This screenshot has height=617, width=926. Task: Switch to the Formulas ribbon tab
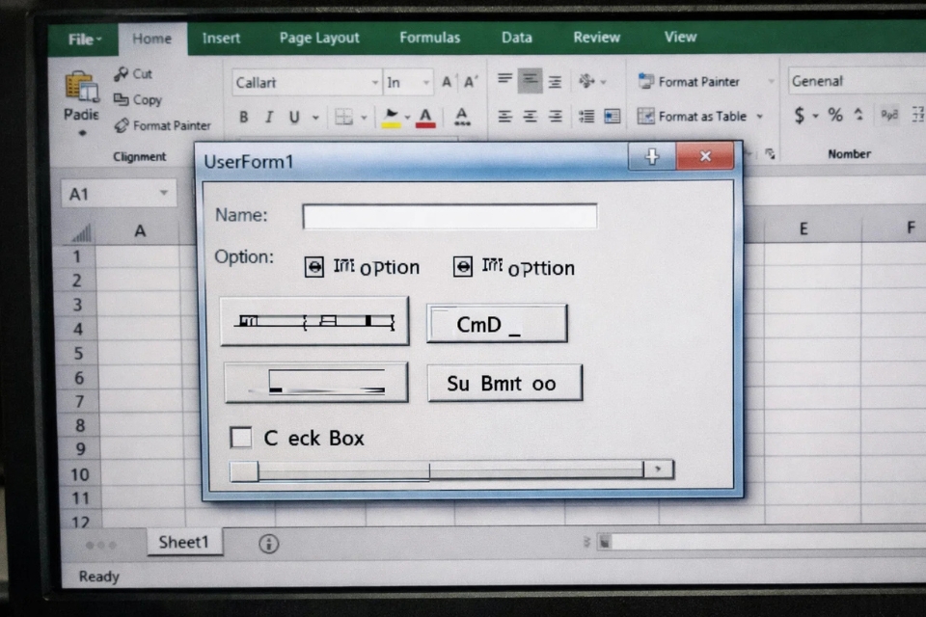pos(429,37)
